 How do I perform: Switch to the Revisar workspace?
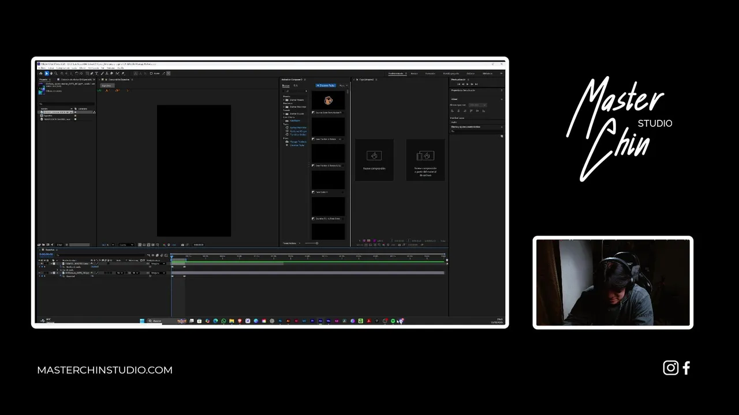click(x=414, y=73)
